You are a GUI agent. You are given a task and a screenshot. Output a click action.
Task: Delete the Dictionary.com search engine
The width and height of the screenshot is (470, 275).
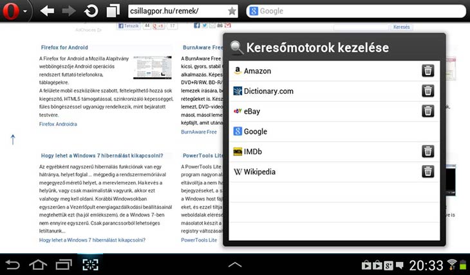[428, 91]
